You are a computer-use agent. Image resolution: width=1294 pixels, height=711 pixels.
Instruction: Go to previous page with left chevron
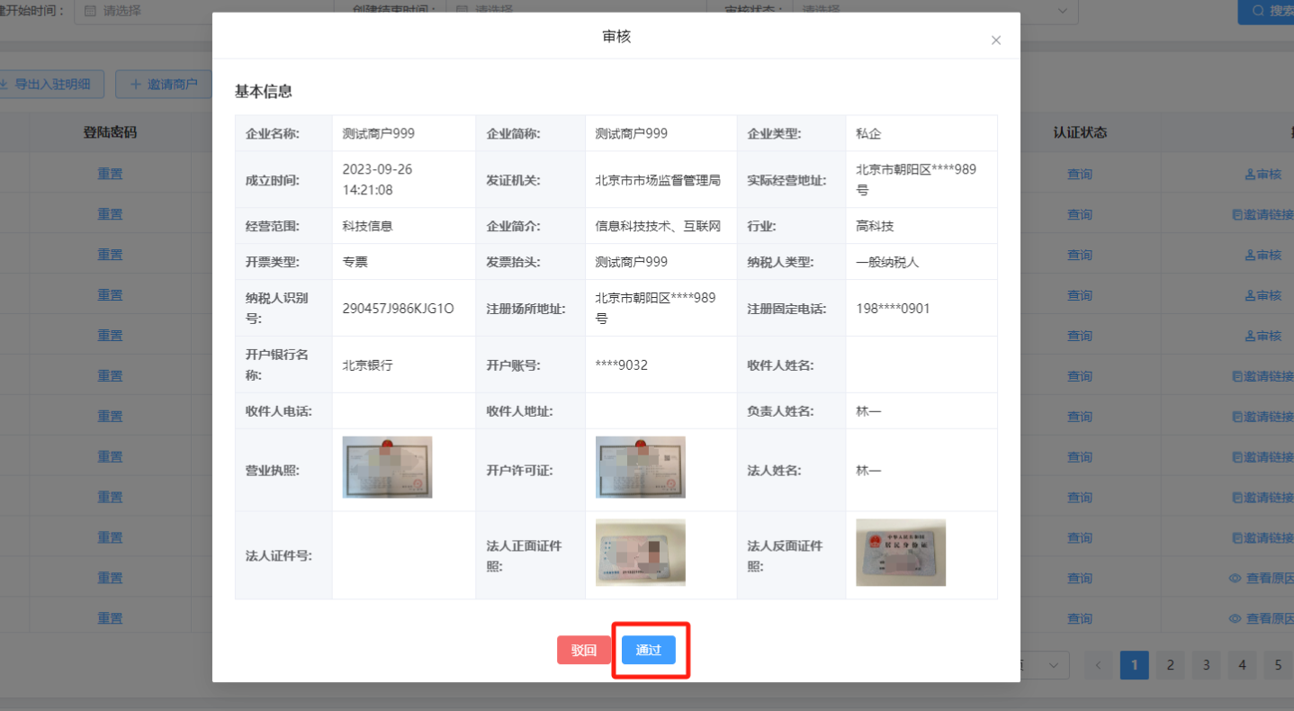coord(1098,665)
